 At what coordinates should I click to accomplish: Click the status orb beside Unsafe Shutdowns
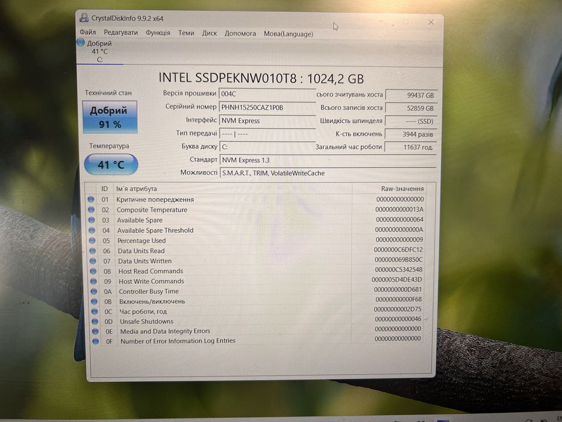pos(95,321)
